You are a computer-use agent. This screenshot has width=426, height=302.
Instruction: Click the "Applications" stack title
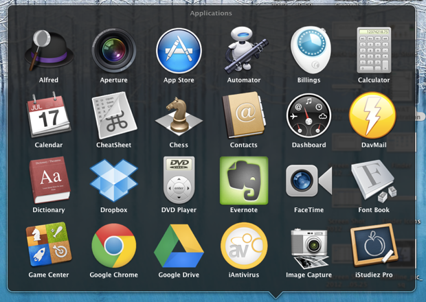coord(211,13)
